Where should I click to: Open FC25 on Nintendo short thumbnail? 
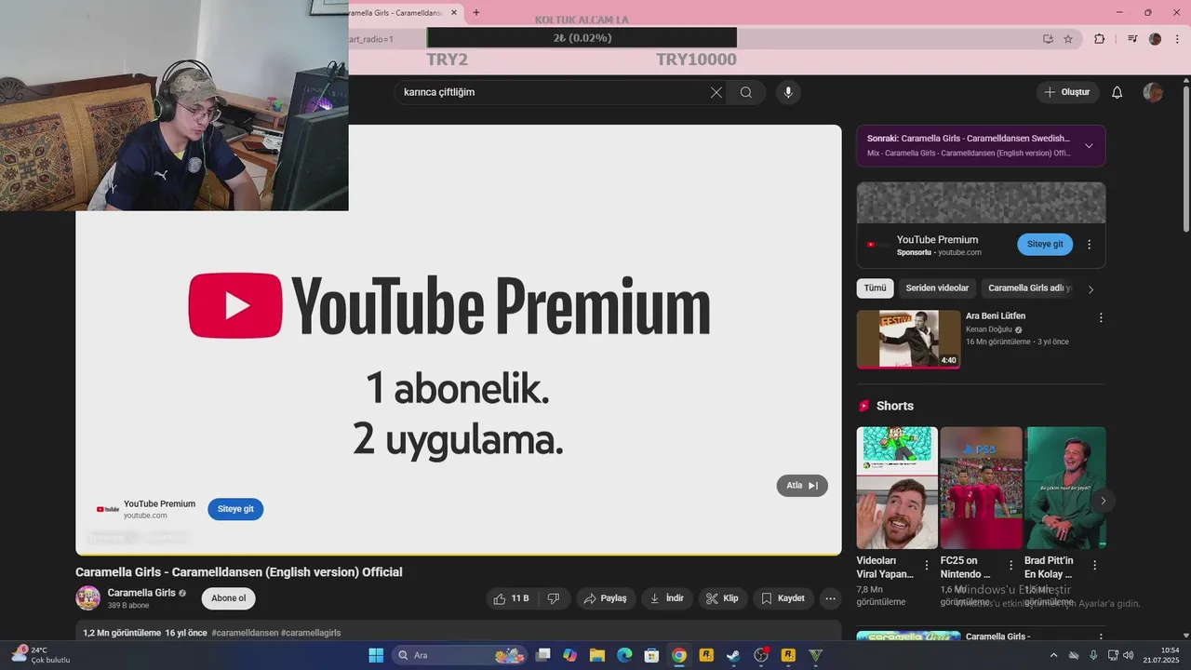click(x=981, y=488)
